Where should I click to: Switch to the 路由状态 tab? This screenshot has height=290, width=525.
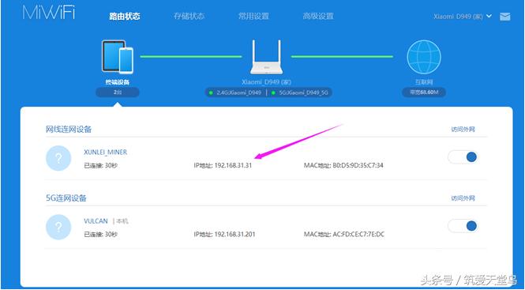click(124, 17)
